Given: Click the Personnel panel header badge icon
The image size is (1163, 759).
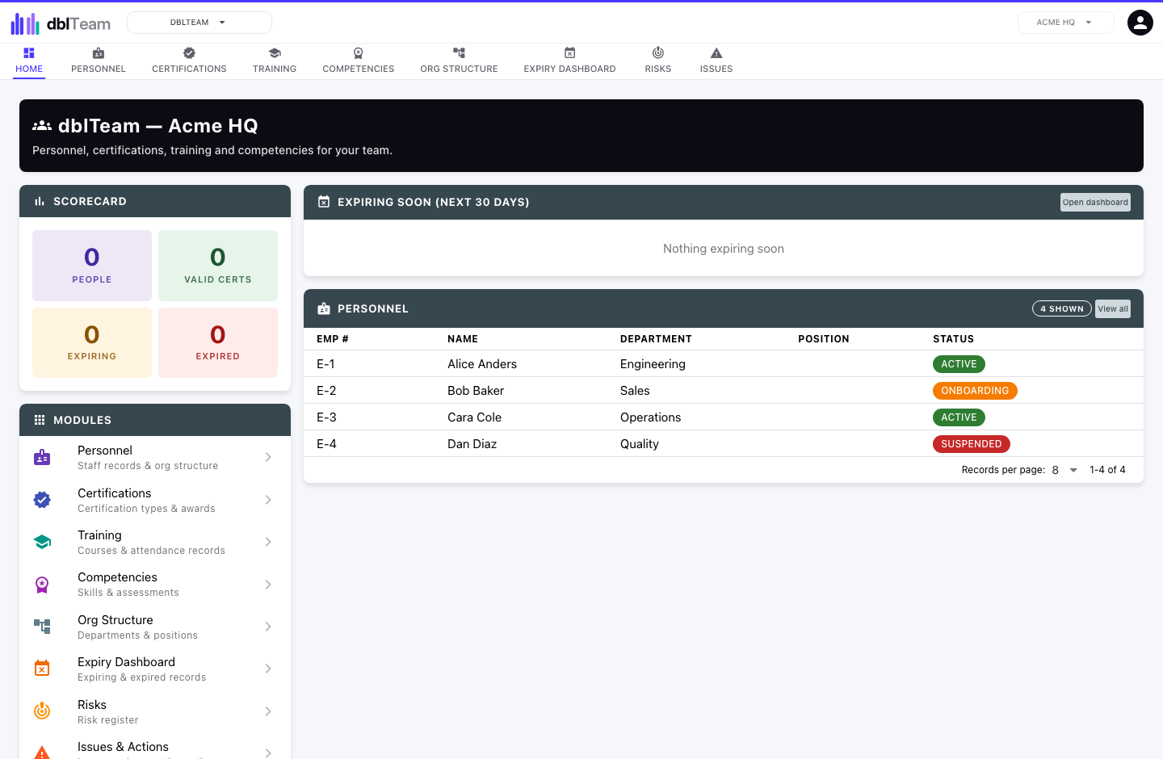Looking at the screenshot, I should [324, 308].
